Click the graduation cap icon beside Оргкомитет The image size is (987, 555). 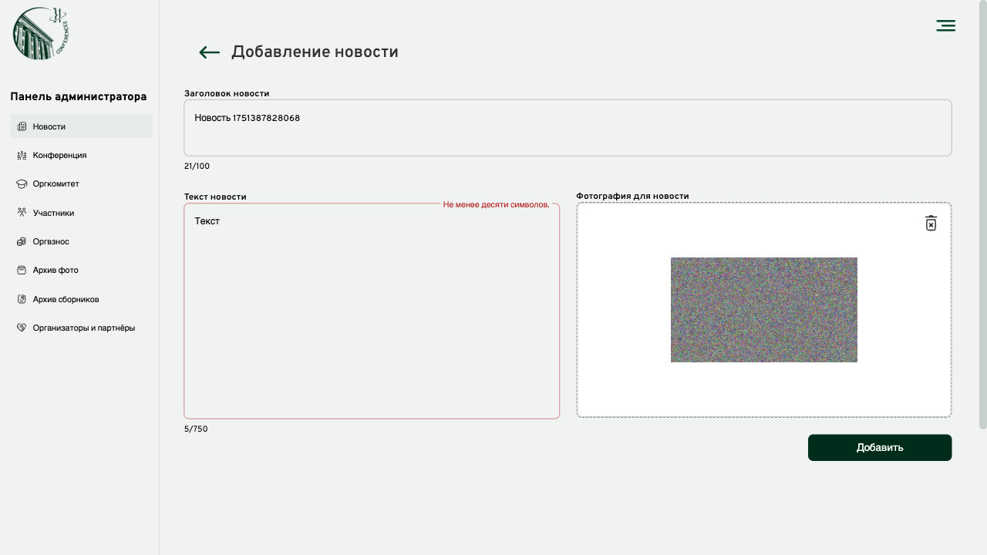22,184
